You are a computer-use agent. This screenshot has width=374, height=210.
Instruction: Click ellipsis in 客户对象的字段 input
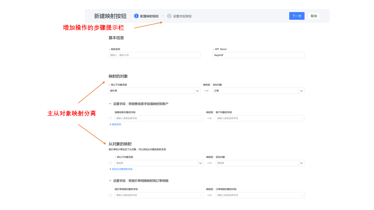coord(301,118)
